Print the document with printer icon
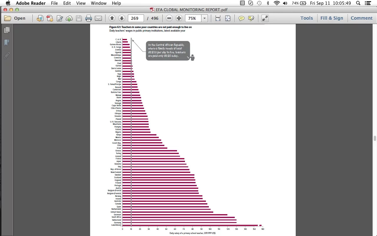Image resolution: width=377 pixels, height=236 pixels. (x=89, y=18)
